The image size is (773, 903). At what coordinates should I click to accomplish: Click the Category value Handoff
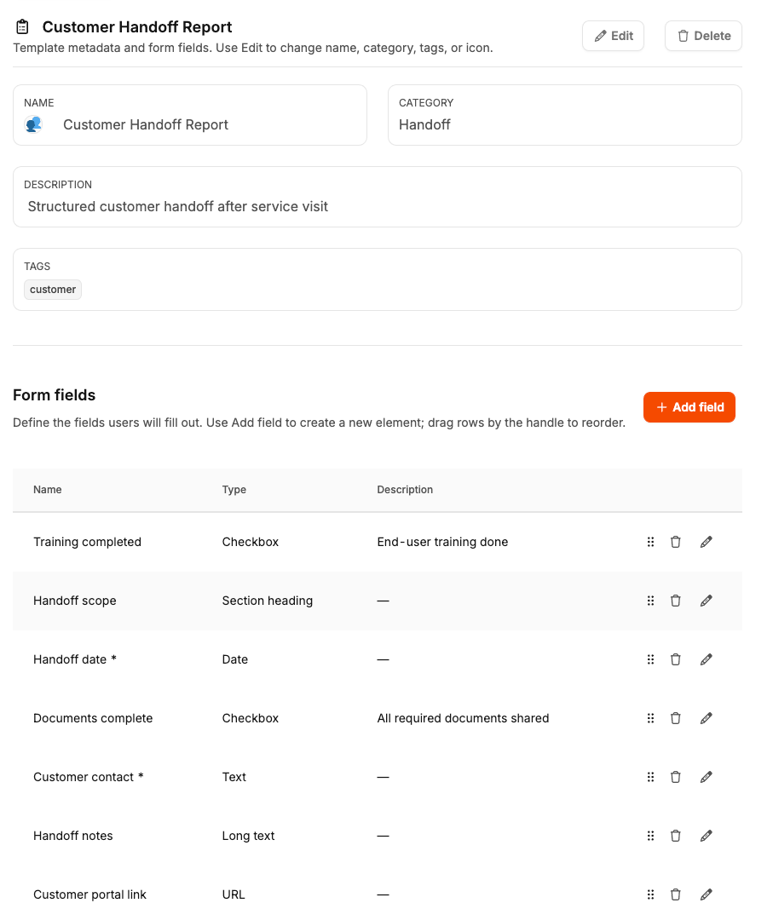pos(424,124)
